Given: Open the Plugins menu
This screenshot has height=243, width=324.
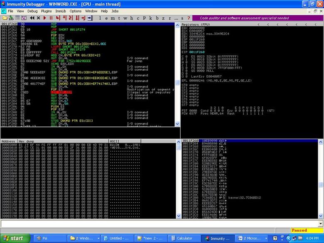Looking at the screenshot, I should click(47, 11).
